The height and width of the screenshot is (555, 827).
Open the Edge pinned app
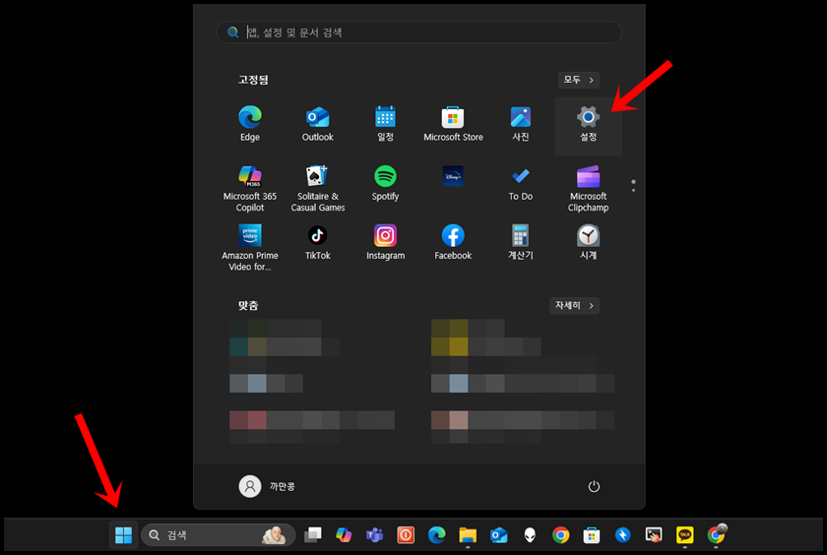pos(250,124)
